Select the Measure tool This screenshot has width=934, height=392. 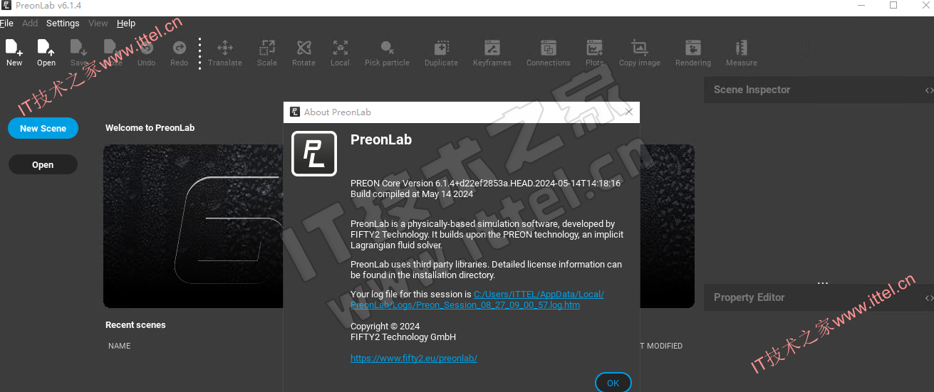point(742,53)
